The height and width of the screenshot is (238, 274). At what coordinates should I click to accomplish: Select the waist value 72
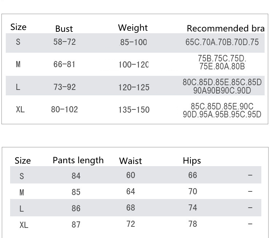[x=130, y=224]
